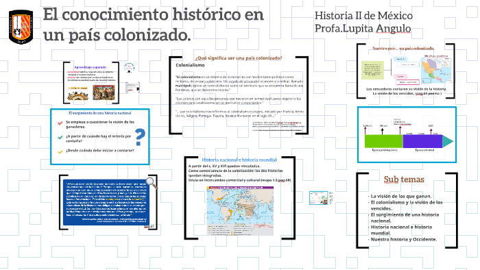
Task: Click 'Se empieza a cuestionar la visión' item
Action: [x=100, y=124]
